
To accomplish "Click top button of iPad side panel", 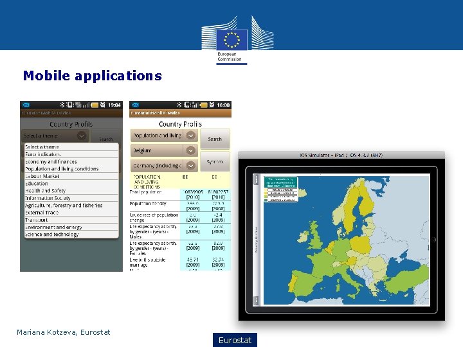I will 257,179.
